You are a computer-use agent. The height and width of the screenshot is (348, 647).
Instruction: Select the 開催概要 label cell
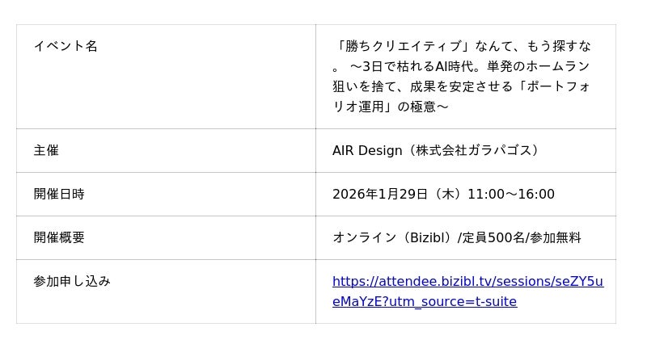coord(59,237)
